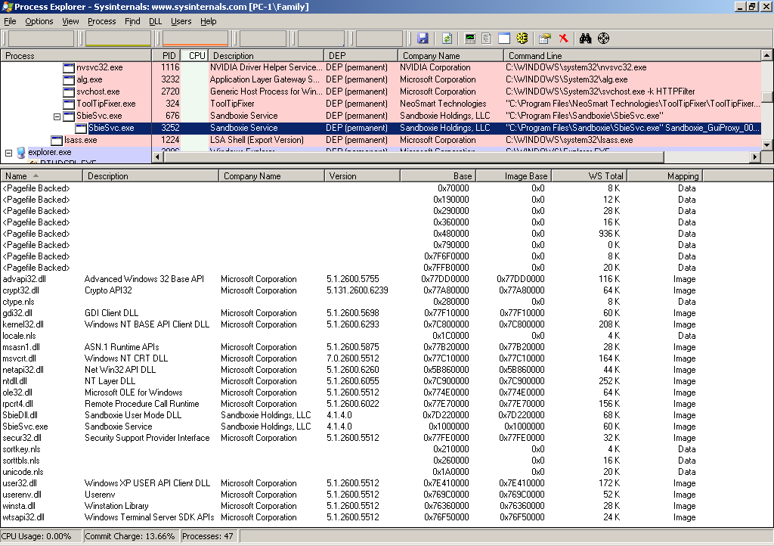Sort by the Command Line column header
The width and height of the screenshot is (774, 546).
point(633,56)
